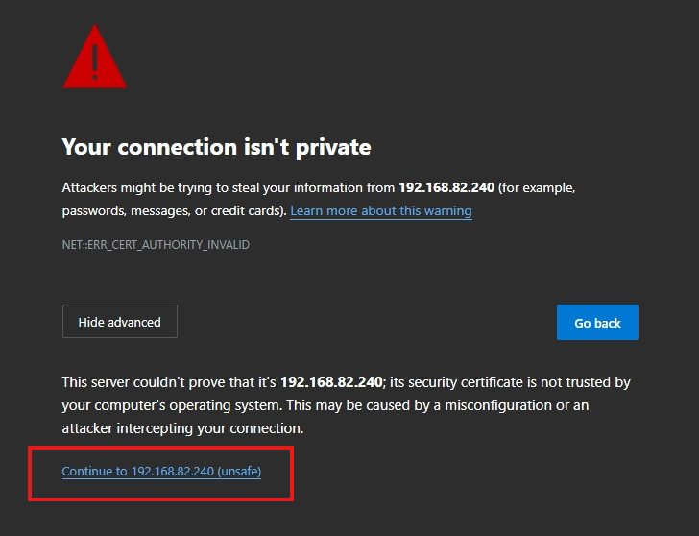The width and height of the screenshot is (699, 536).
Task: Select the bold 192.168.82.240 in the Attackers sentence
Action: pos(446,187)
